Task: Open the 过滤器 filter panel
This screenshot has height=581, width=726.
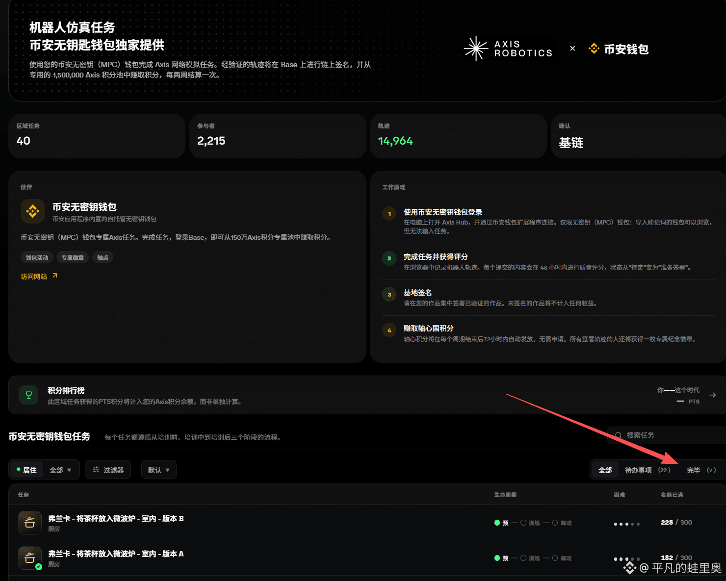Action: coord(108,470)
